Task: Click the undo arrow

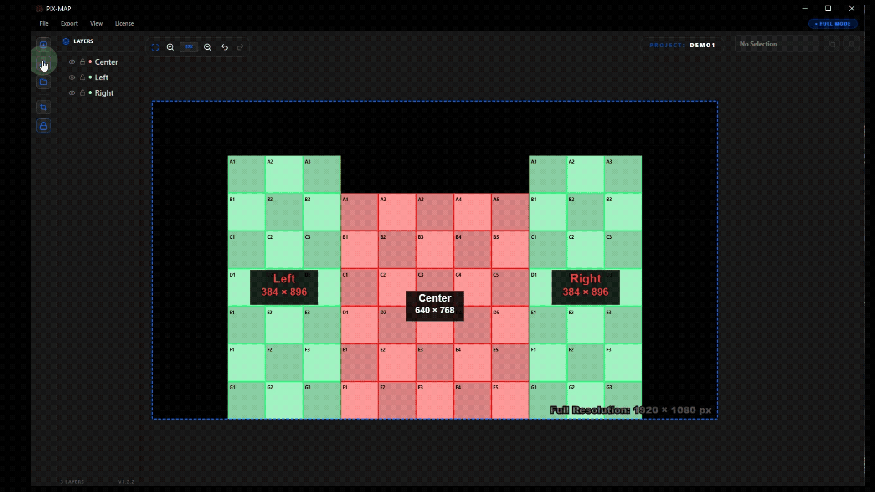Action: pos(225,47)
